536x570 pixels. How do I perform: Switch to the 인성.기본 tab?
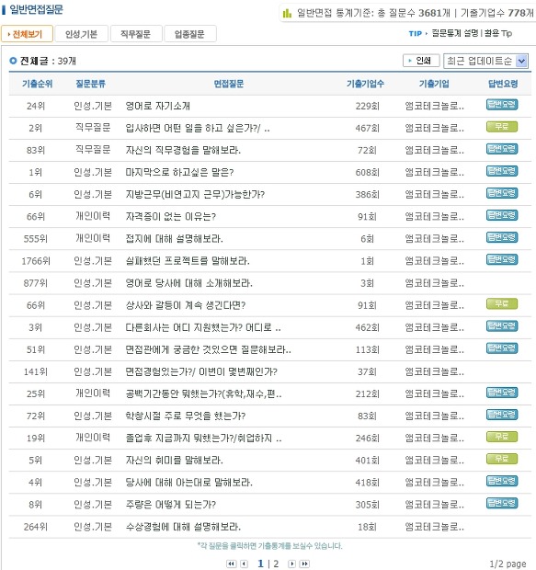(x=81, y=34)
